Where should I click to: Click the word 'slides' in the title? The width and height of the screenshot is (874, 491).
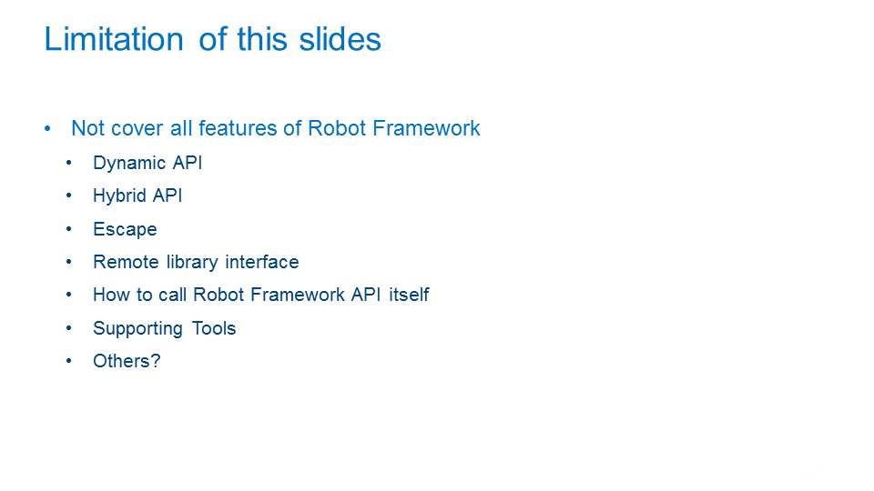coord(340,39)
